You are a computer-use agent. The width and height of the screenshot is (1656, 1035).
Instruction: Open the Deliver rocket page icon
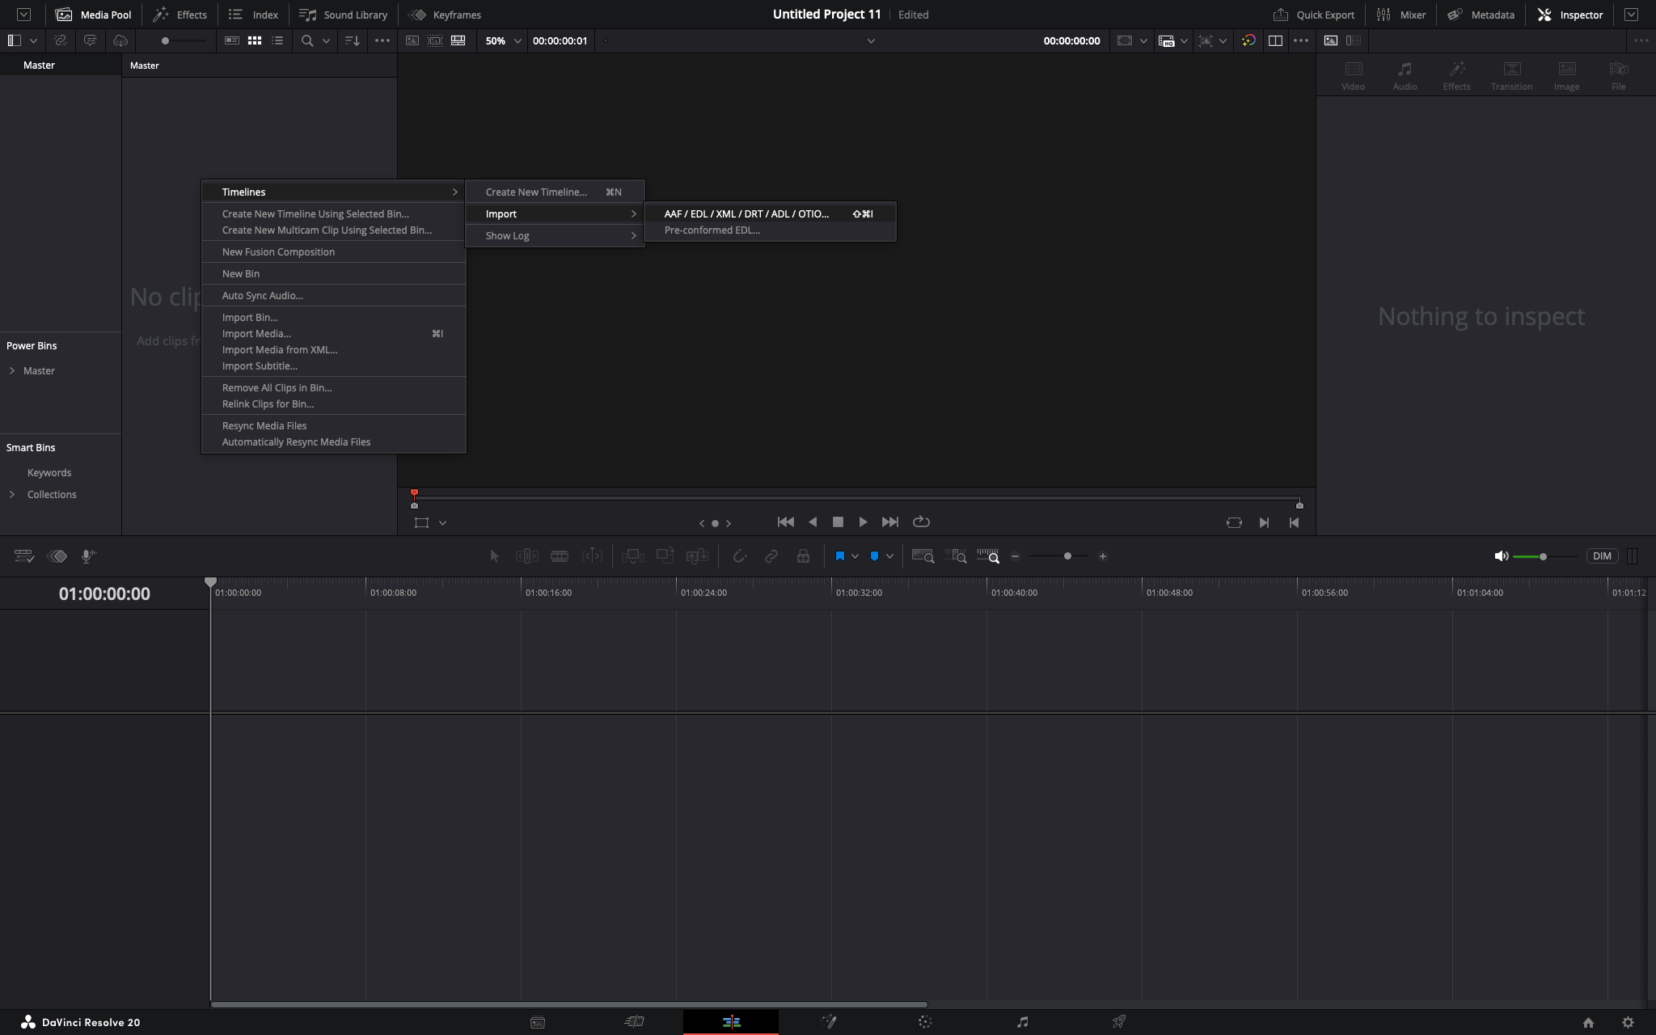(1119, 1022)
